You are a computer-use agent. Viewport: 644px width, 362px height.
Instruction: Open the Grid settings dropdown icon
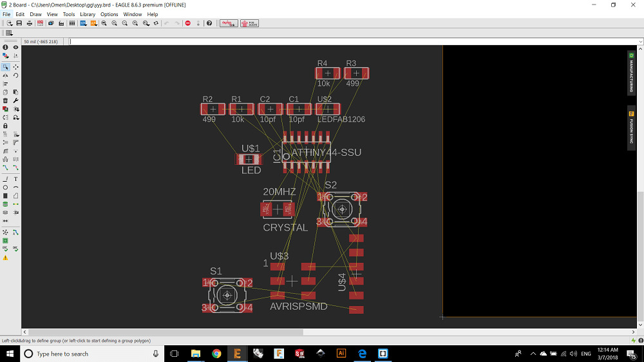(9, 33)
